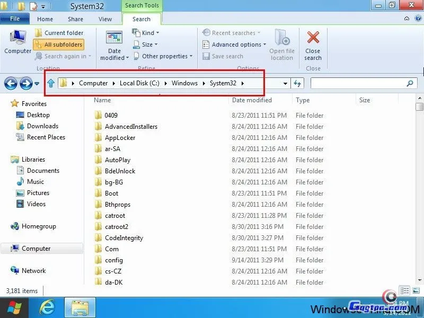Click the Date modified calendar icon

point(114,39)
